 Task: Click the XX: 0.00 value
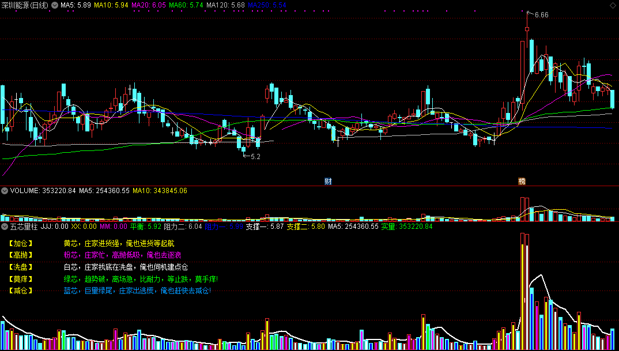click(84, 227)
